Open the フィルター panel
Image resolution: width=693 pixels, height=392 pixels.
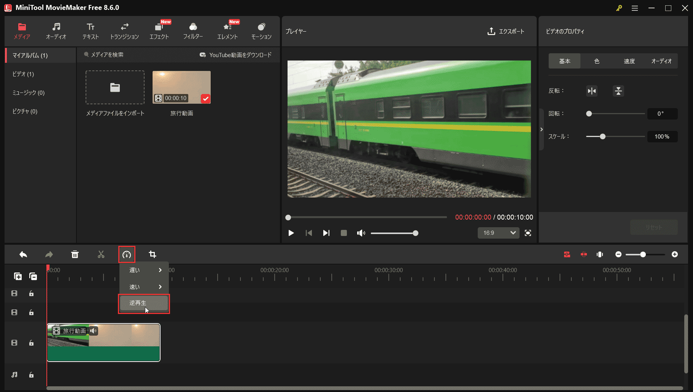tap(193, 30)
